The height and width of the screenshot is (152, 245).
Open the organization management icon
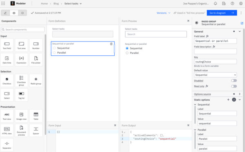224,3
